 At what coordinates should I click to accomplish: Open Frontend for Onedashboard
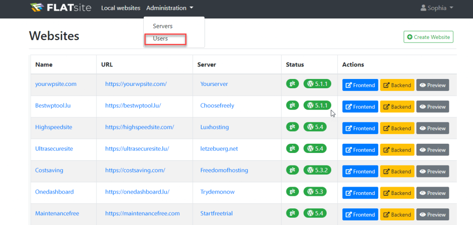(360, 193)
